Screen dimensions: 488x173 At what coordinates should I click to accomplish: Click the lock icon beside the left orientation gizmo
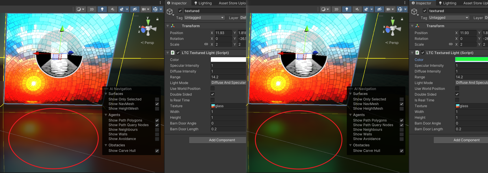(x=157, y=19)
